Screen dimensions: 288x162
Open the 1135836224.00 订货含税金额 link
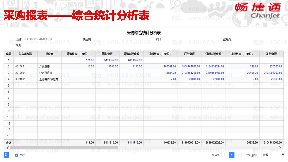click(x=215, y=67)
